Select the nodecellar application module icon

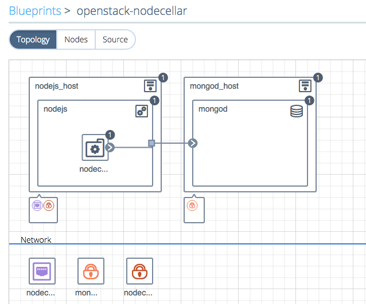click(95, 147)
